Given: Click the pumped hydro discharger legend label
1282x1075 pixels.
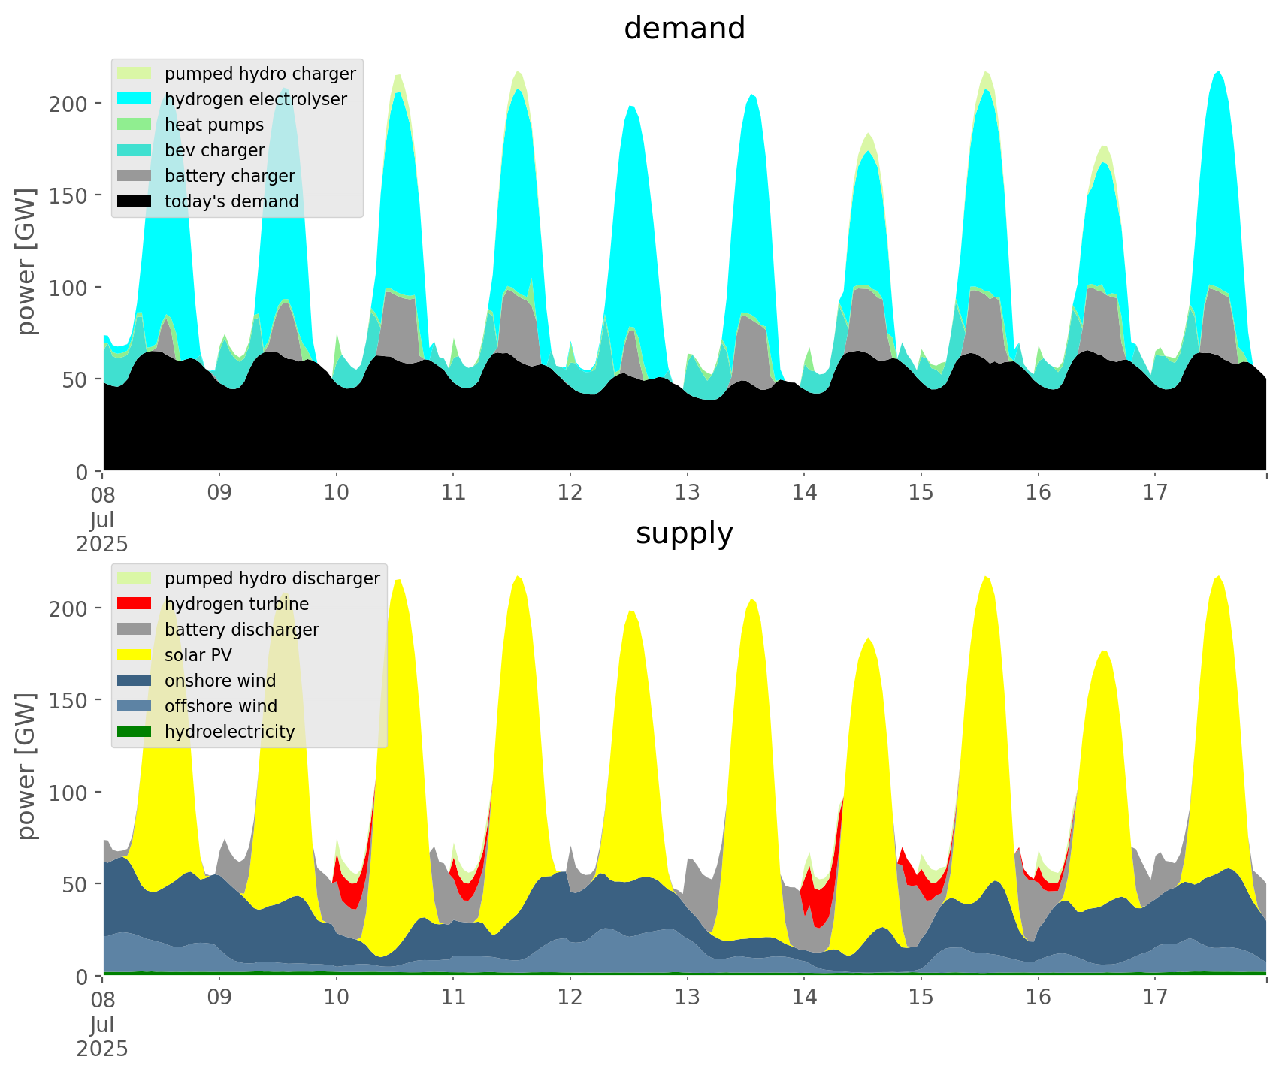Looking at the screenshot, I should coord(272,578).
